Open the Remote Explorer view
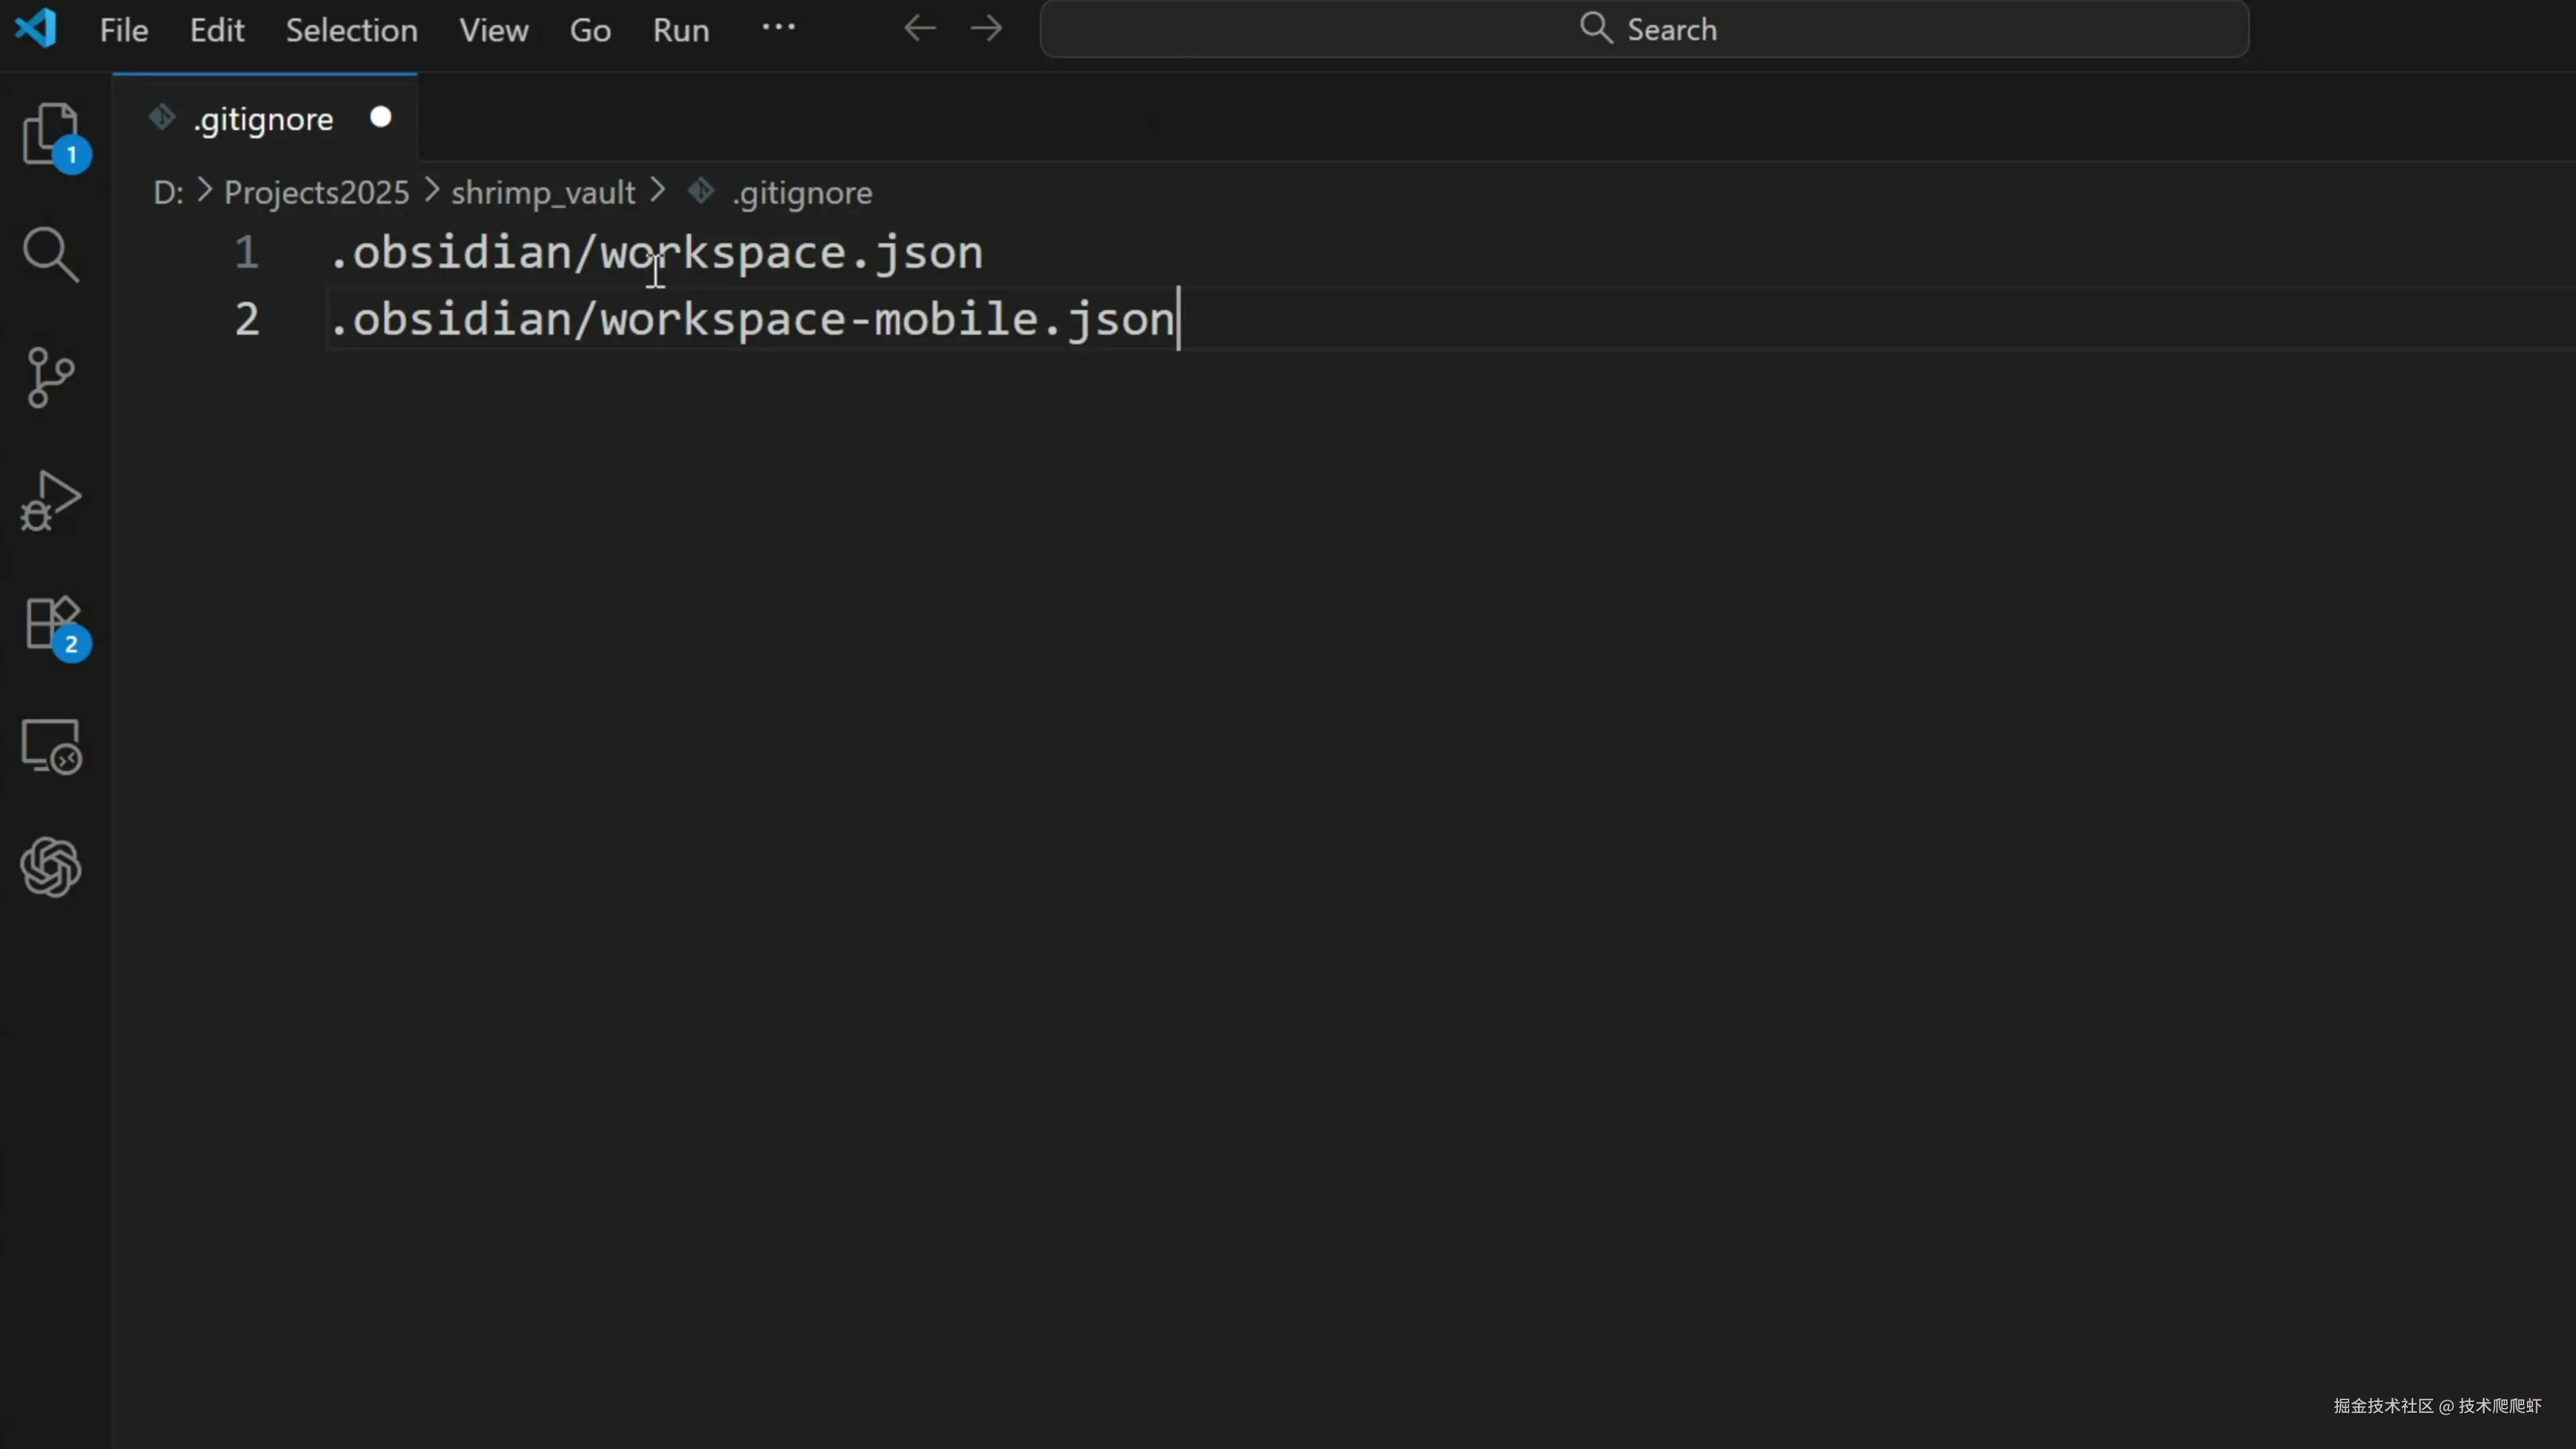 [51, 746]
